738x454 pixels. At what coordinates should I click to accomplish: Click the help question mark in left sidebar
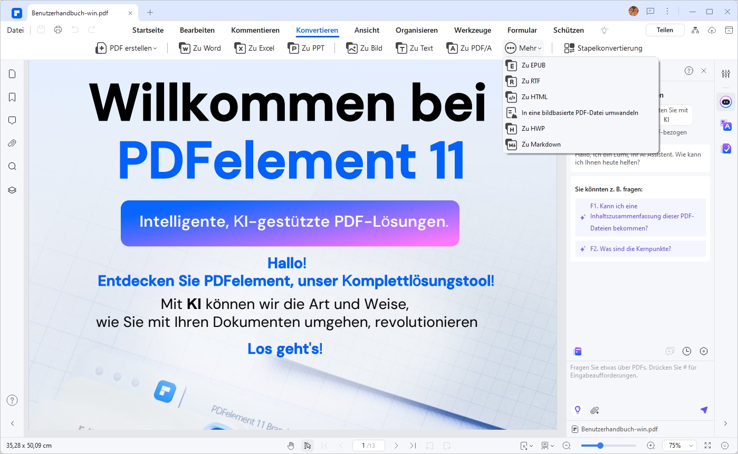tap(12, 400)
